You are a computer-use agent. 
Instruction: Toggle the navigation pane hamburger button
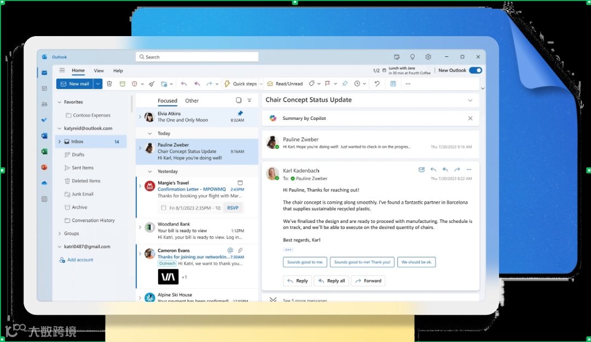(x=62, y=70)
